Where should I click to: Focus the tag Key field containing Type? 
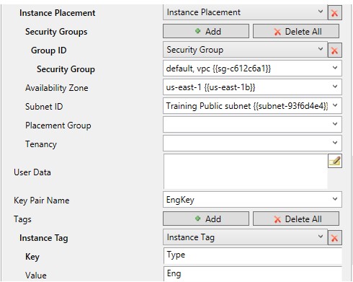coord(253,255)
